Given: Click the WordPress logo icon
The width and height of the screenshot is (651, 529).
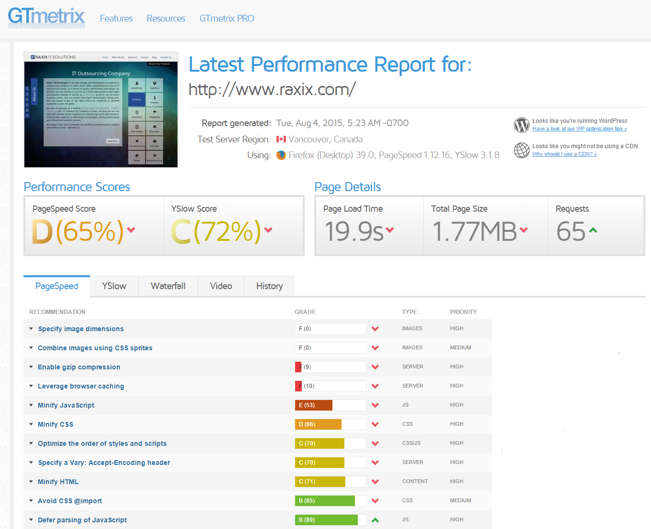Looking at the screenshot, I should [521, 125].
